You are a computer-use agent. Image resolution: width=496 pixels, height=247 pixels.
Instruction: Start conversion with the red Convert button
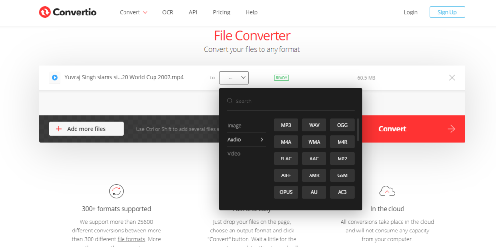pos(414,129)
